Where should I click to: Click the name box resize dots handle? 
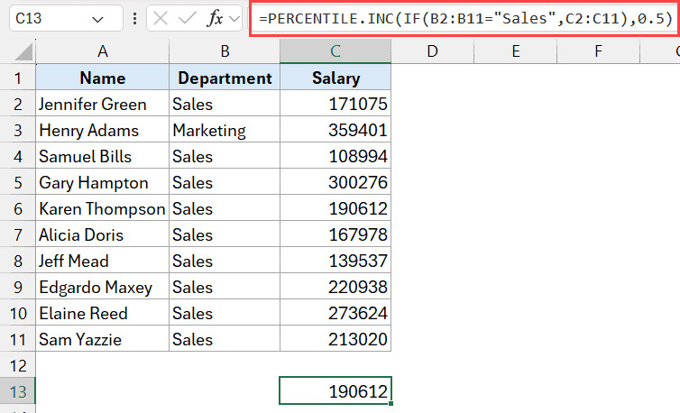(133, 19)
